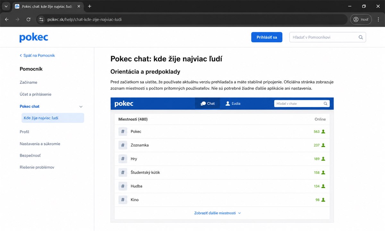Image resolution: width=385 pixels, height=231 pixels.
Task: Click the green user icon next to 98
Action: pos(323,200)
